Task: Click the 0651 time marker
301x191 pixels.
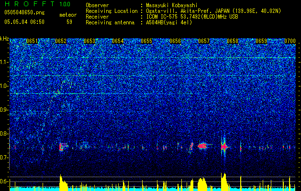Action: [32, 41]
